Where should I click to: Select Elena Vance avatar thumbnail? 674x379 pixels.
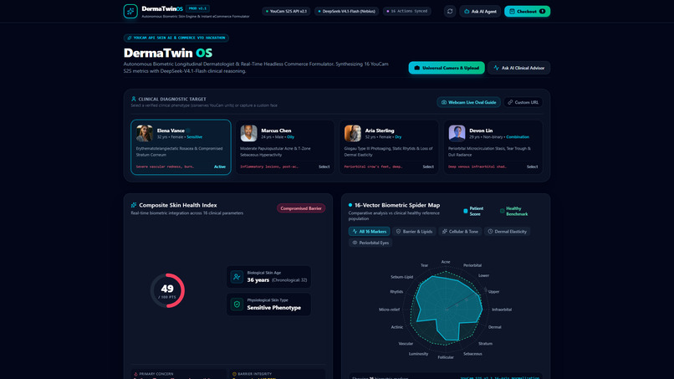coord(145,133)
